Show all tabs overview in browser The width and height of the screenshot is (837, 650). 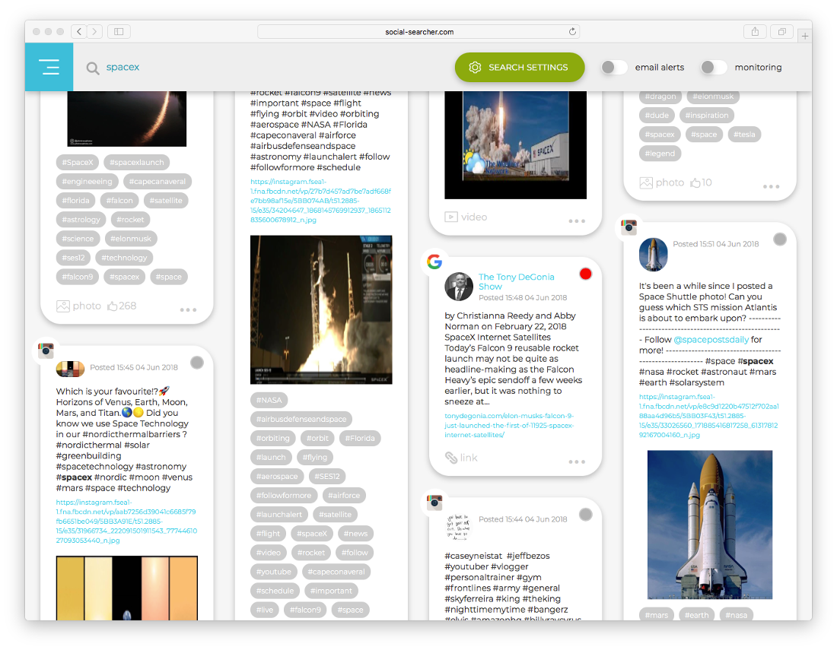tap(781, 31)
